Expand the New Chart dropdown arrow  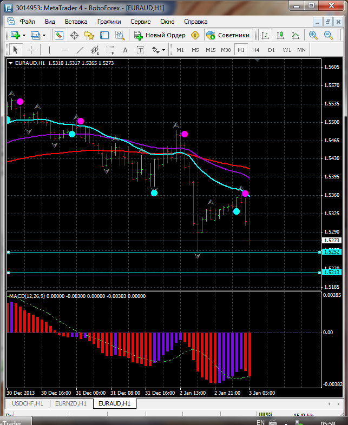pos(24,36)
